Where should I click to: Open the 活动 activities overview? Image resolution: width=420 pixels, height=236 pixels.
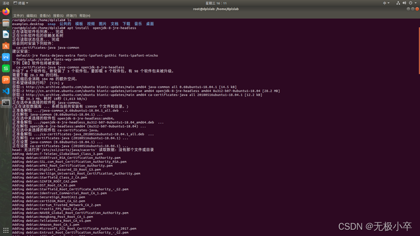pyautogui.click(x=6, y=3)
